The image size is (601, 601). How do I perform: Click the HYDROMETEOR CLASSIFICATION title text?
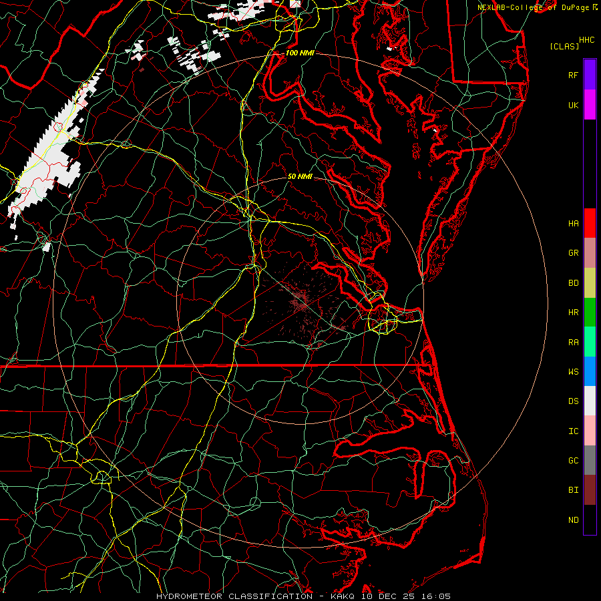pyautogui.click(x=234, y=596)
